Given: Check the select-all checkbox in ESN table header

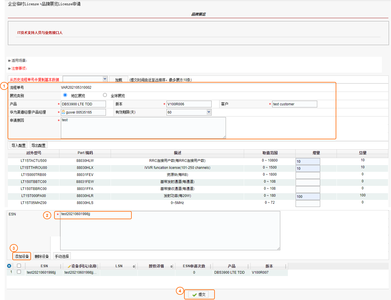Looking at the screenshot, I should 19,266.
